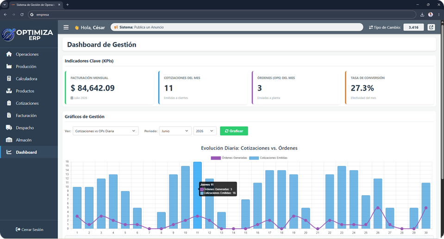The image size is (444, 239).
Task: Open the browser three-dot menu
Action: pyautogui.click(x=439, y=14)
